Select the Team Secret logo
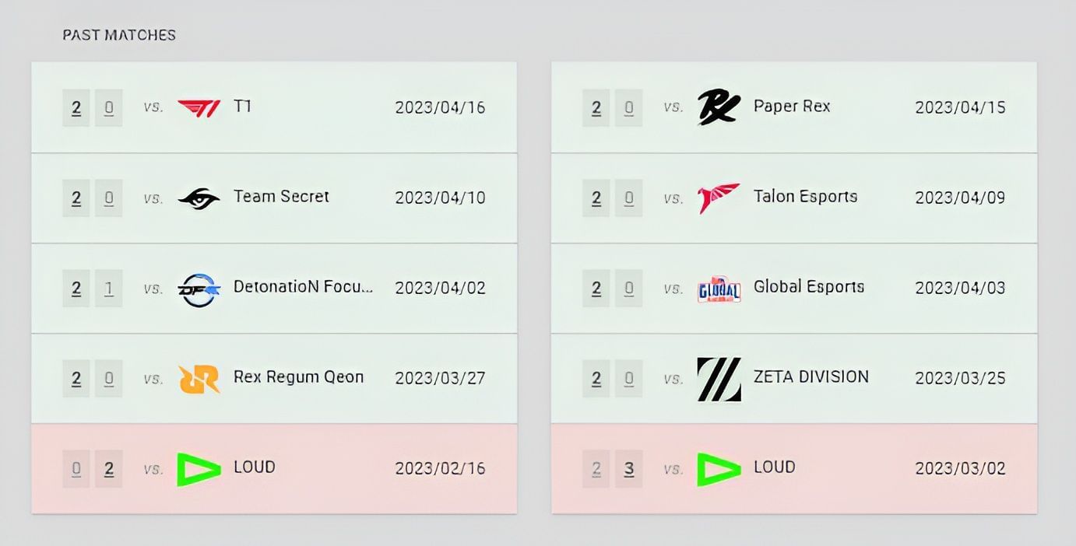This screenshot has width=1076, height=546. coord(199,197)
